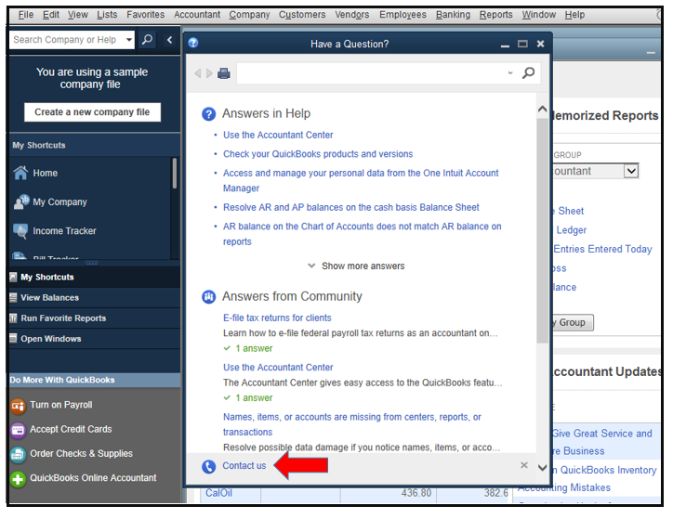Click the Open Windows section icon
The height and width of the screenshot is (519, 673).
pos(13,338)
